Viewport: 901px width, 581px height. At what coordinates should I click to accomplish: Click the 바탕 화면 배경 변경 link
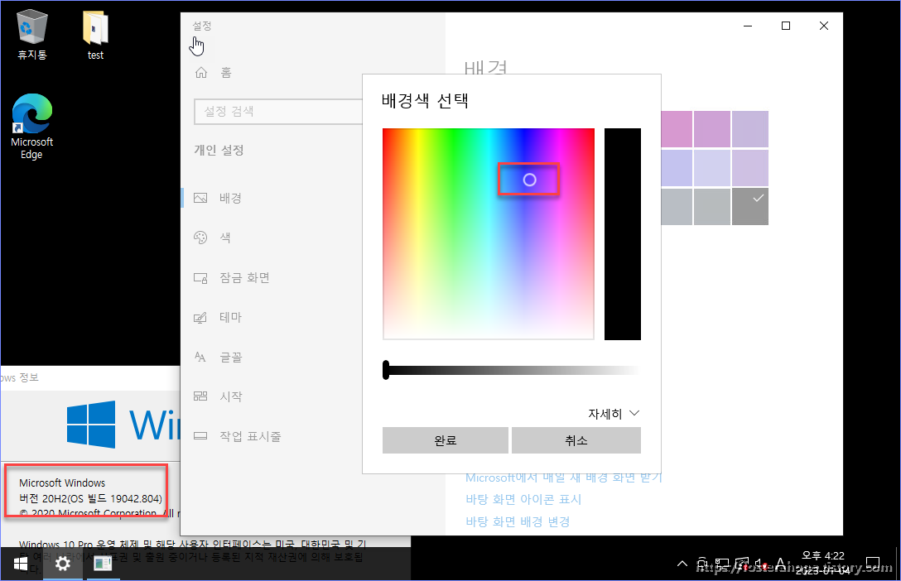(x=518, y=522)
